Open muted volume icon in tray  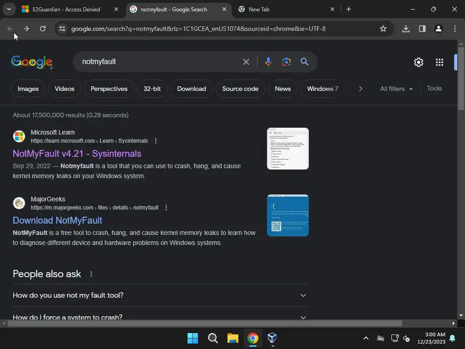[406, 338]
